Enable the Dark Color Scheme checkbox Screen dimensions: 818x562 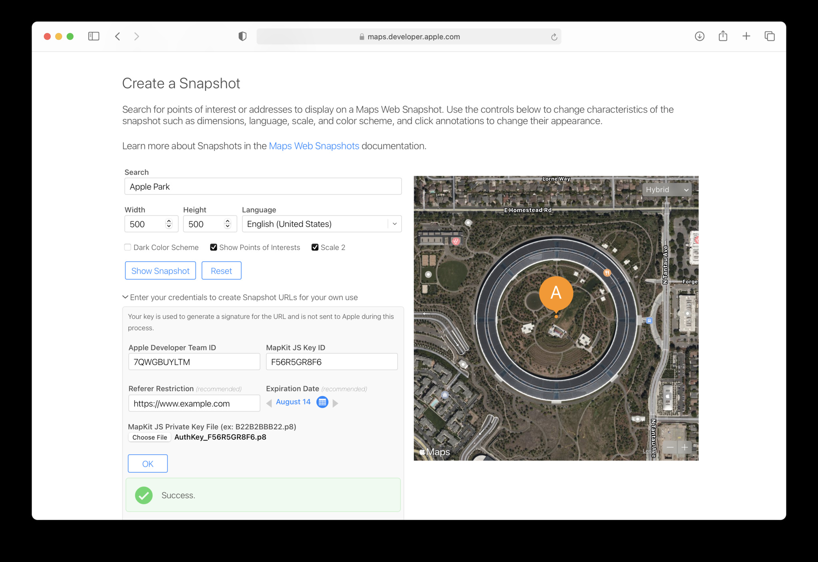pyautogui.click(x=127, y=247)
